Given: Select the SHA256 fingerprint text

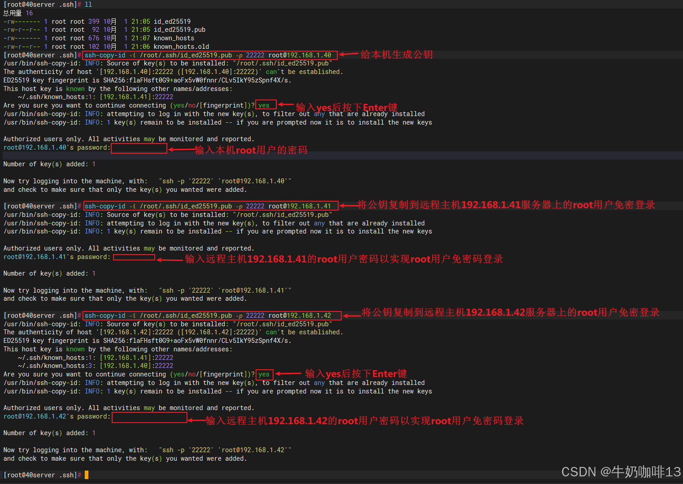Looking at the screenshot, I should click(x=179, y=80).
